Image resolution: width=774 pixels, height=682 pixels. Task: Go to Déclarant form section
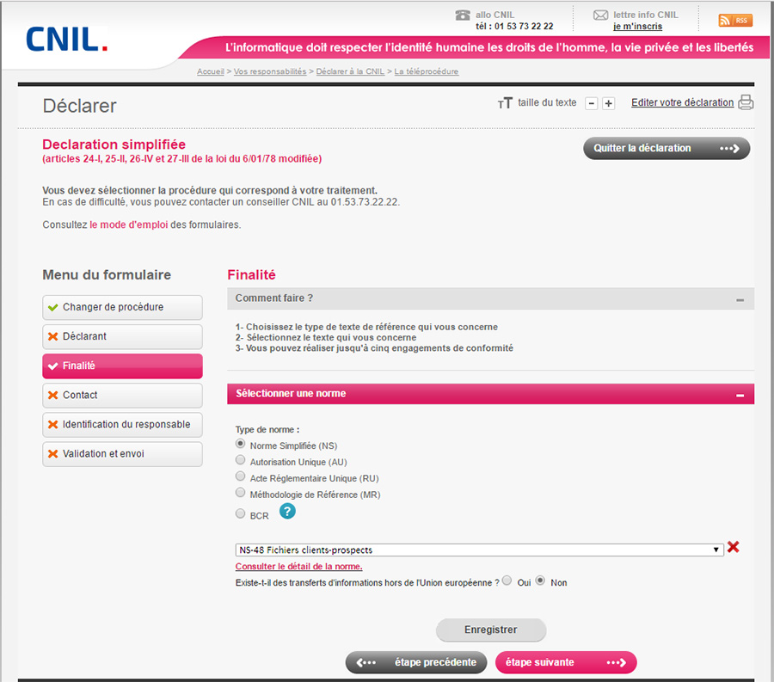click(122, 336)
